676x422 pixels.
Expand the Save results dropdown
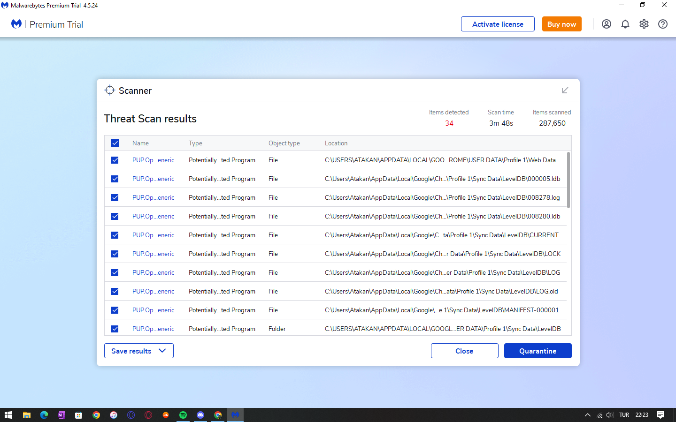coord(139,351)
